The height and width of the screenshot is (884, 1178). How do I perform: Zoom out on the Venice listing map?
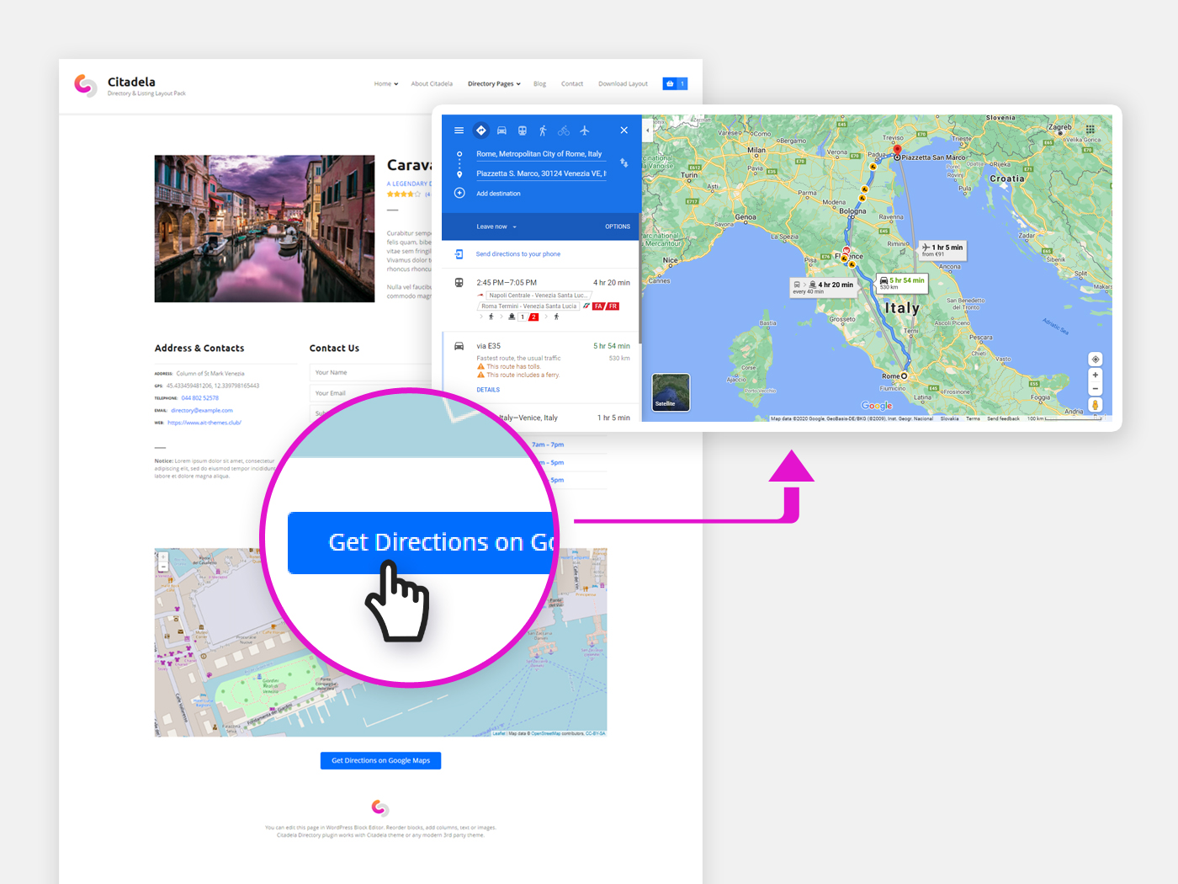pyautogui.click(x=163, y=567)
